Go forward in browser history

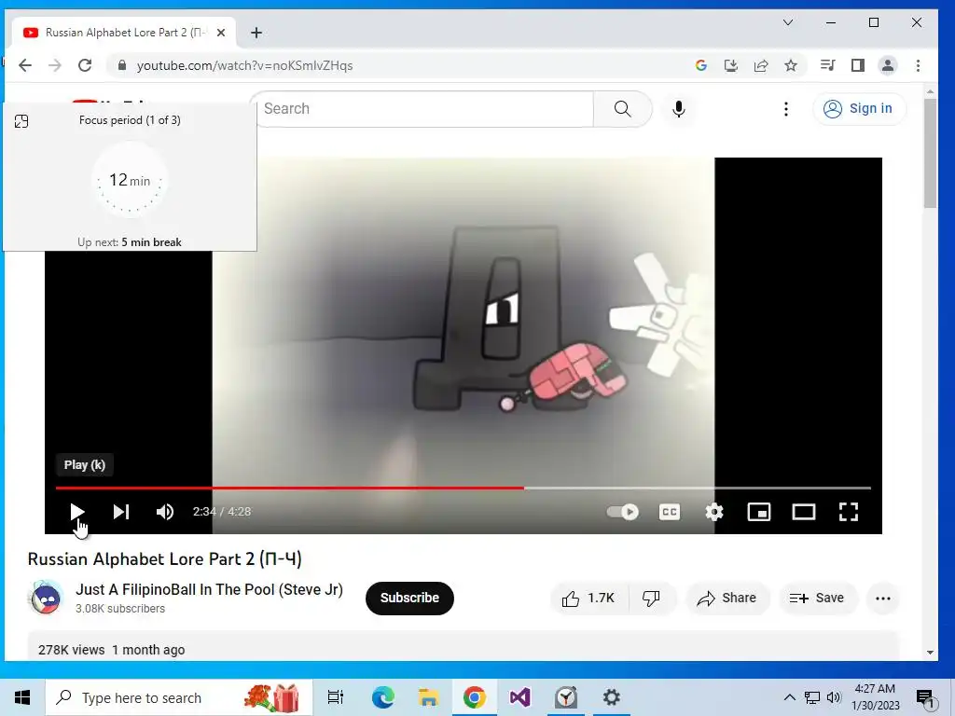pos(55,65)
